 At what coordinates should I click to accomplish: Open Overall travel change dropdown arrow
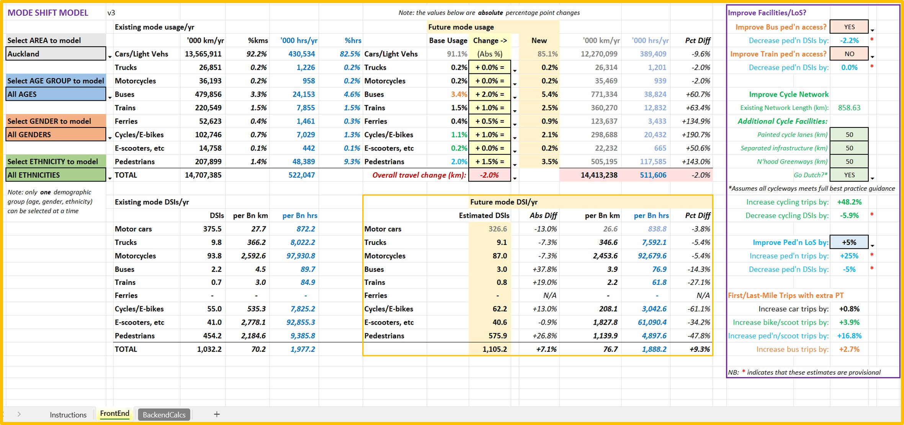515,178
